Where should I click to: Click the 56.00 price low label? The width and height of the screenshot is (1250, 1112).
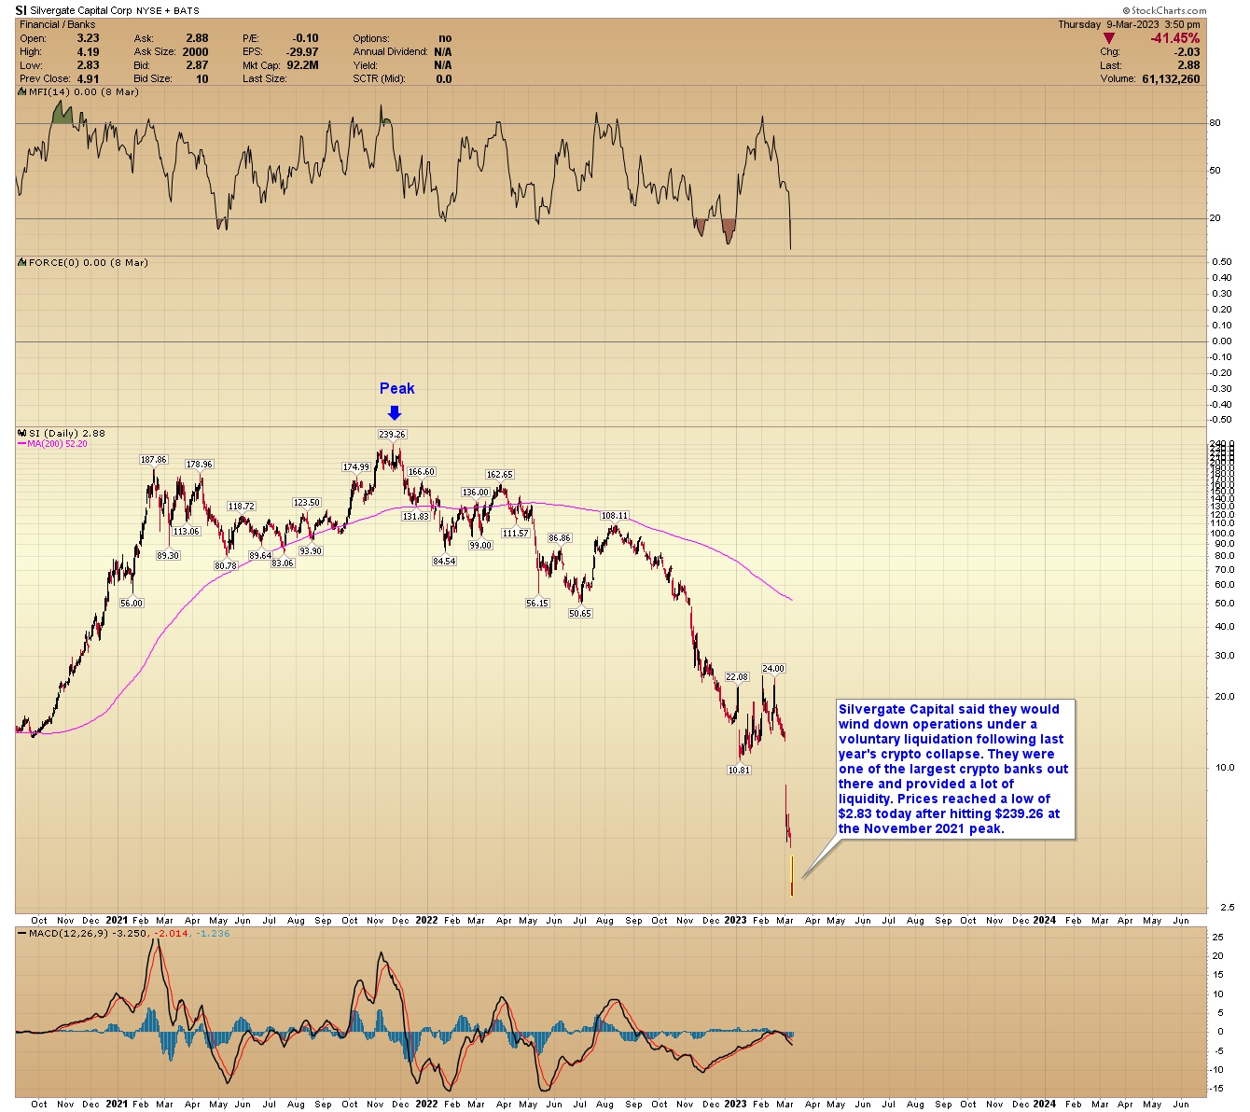(132, 603)
